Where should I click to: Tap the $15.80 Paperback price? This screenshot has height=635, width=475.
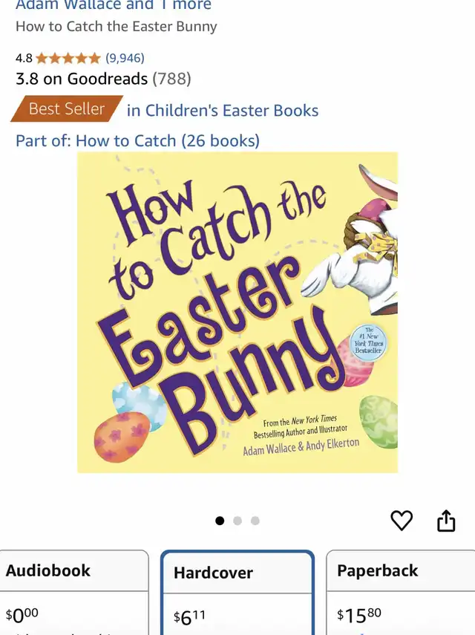pyautogui.click(x=359, y=615)
